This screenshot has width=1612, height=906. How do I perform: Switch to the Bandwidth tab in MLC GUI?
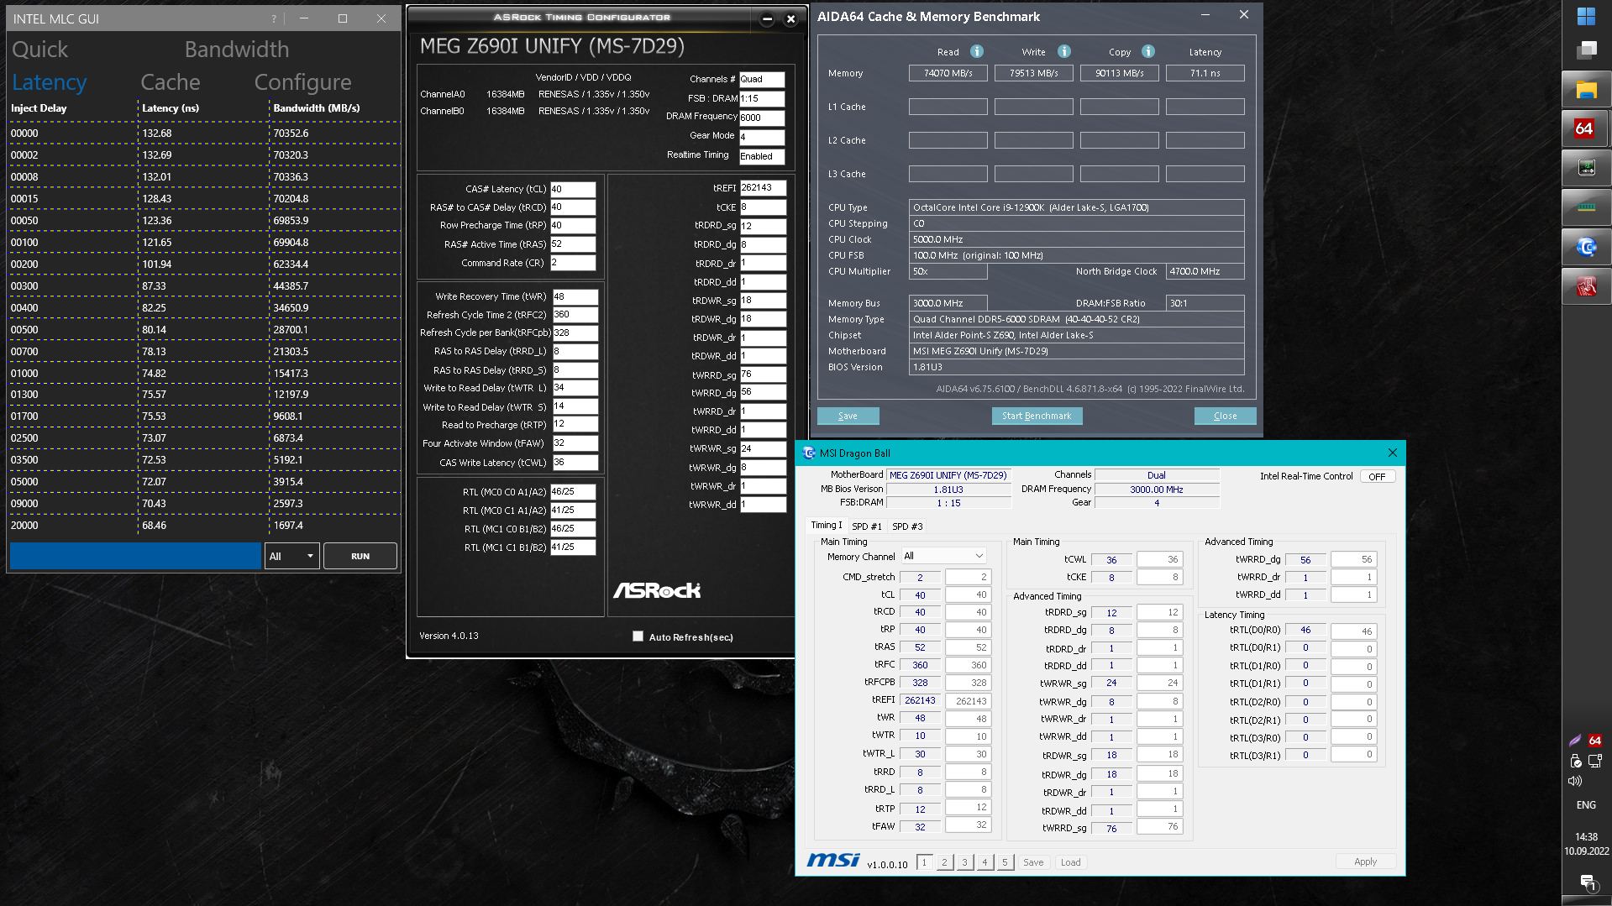tap(237, 50)
